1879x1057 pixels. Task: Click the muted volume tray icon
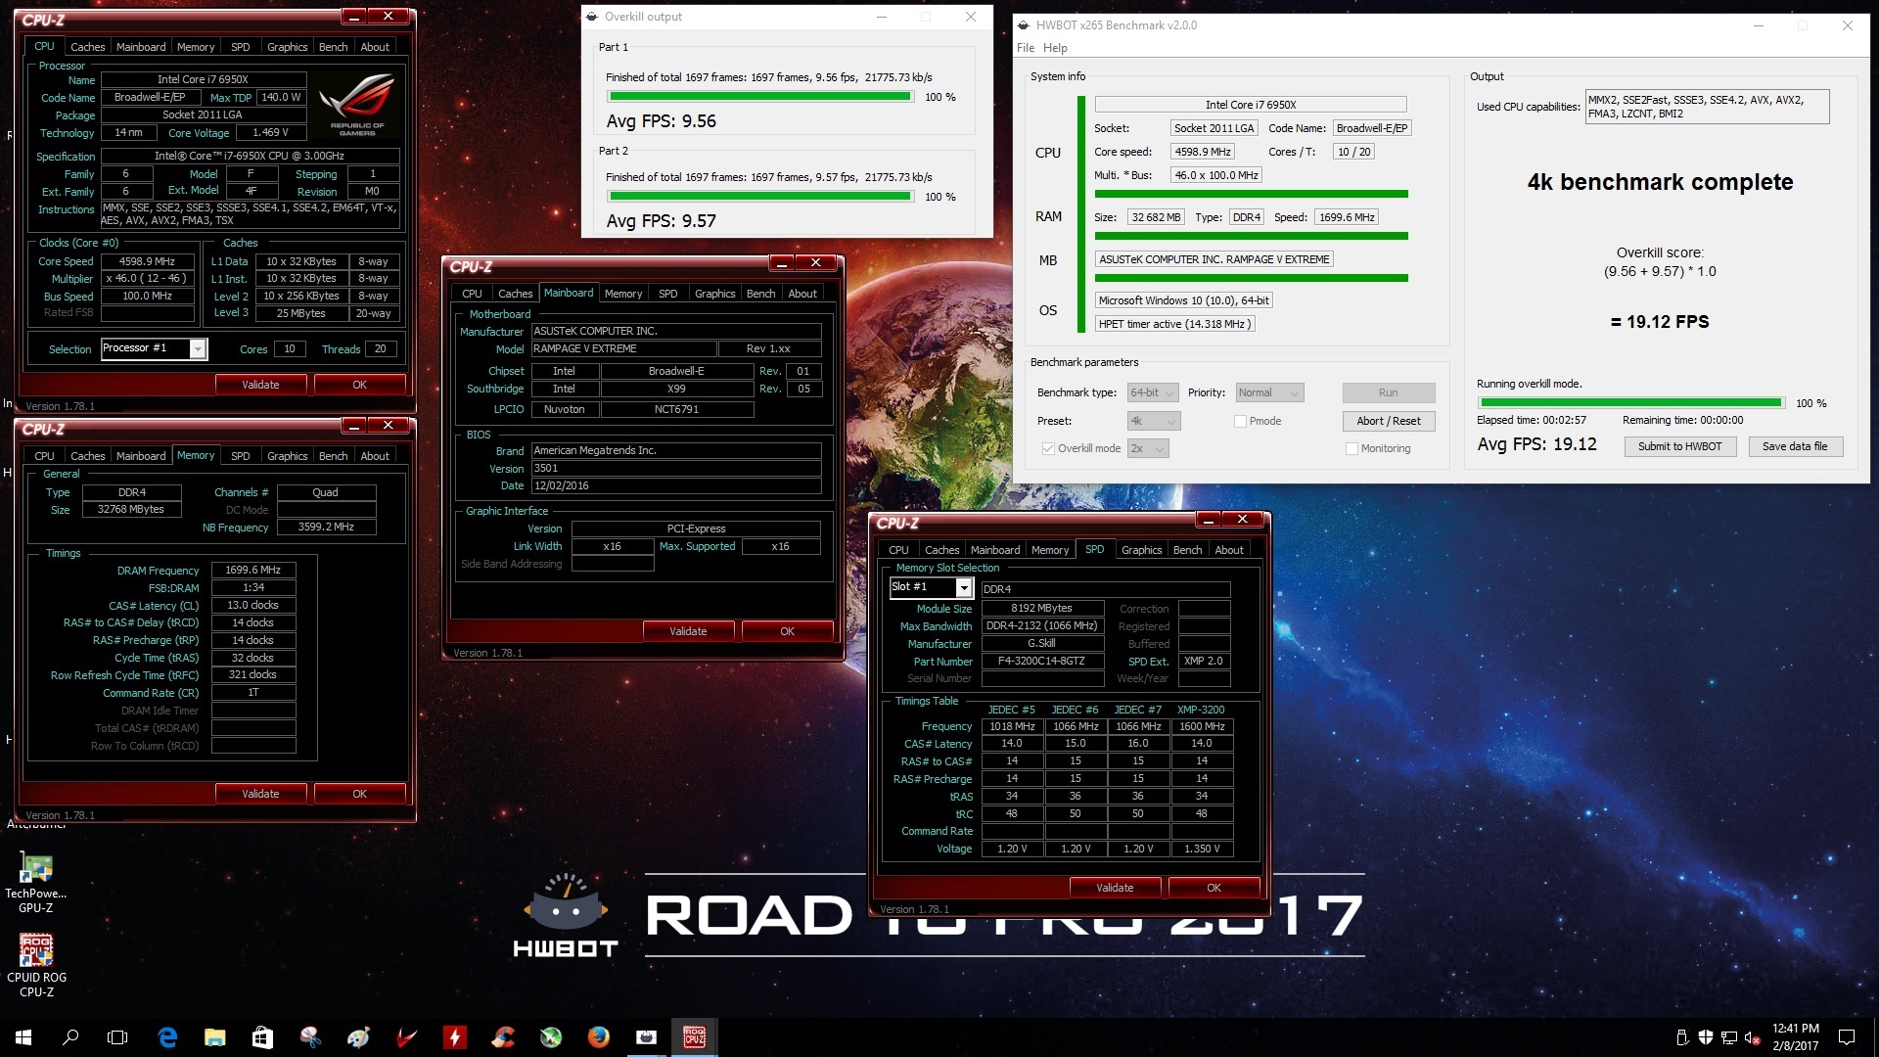coord(1753,1037)
